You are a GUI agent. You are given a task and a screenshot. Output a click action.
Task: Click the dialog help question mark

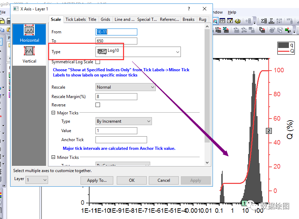[189, 9]
